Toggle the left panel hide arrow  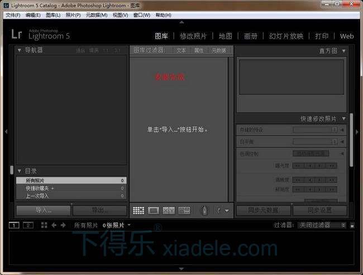pyautogui.click(x=6, y=132)
